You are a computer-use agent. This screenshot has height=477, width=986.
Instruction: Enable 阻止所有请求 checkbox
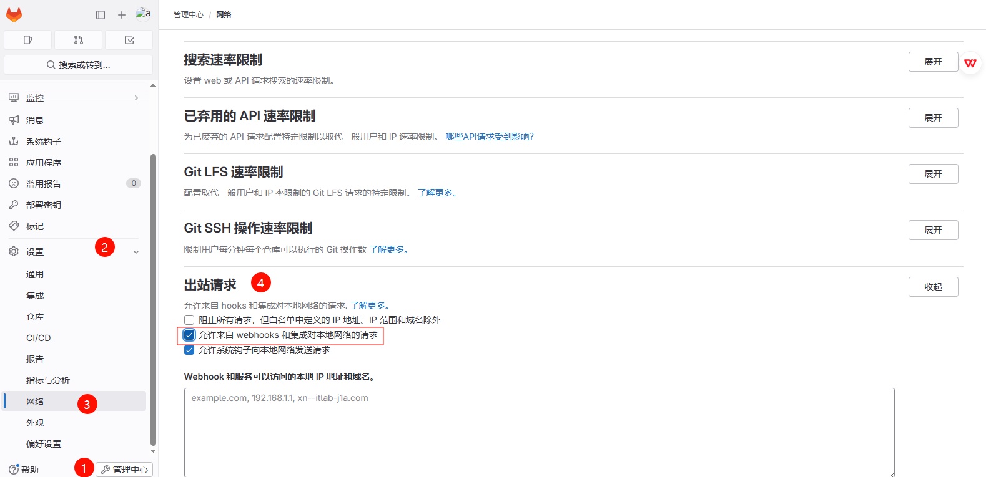click(189, 320)
